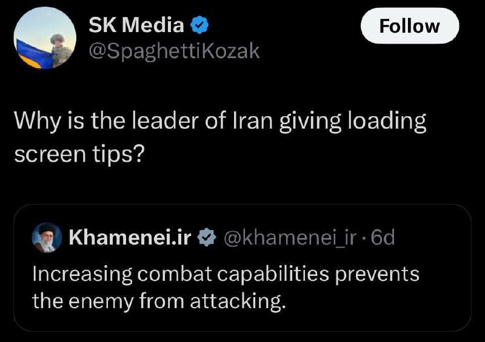
Task: Click the 'screen tips?' line of the tweet
Action: [x=79, y=154]
